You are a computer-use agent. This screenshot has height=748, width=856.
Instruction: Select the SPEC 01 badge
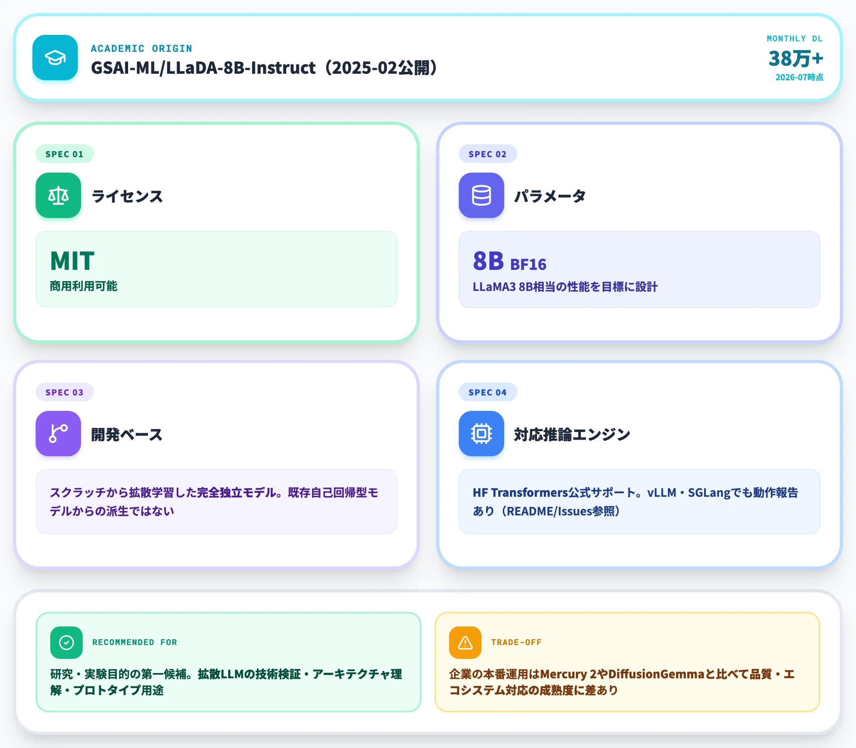(x=65, y=154)
